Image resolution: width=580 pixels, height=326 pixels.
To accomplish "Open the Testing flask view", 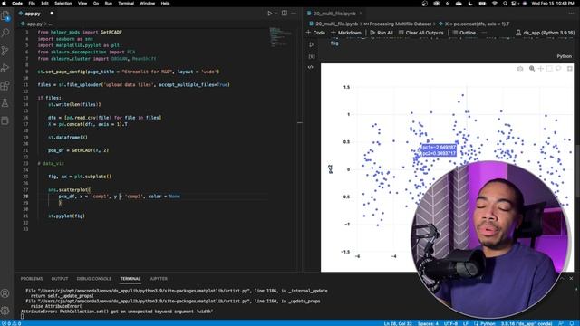I will (5, 103).
